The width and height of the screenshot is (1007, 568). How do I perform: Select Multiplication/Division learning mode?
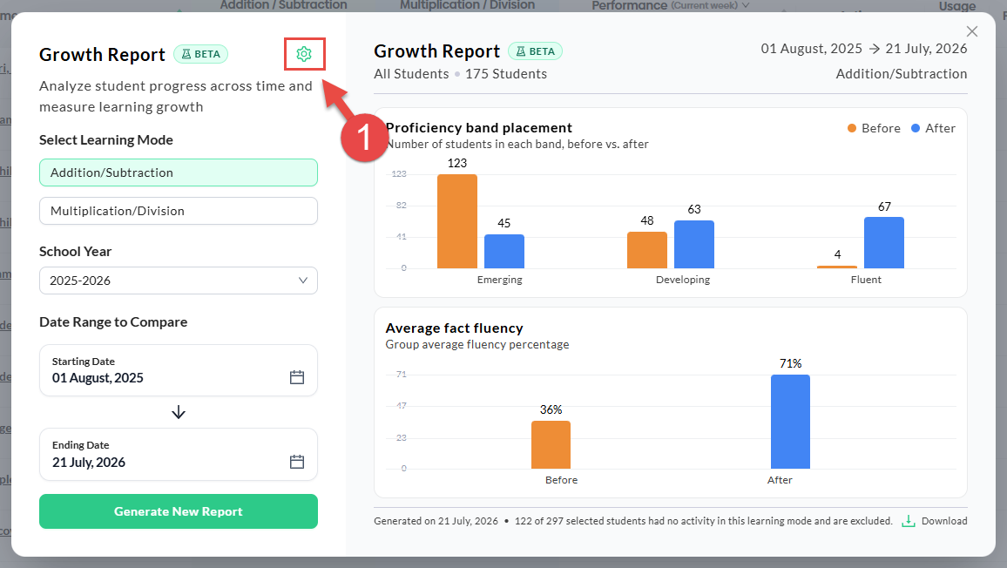coord(179,211)
